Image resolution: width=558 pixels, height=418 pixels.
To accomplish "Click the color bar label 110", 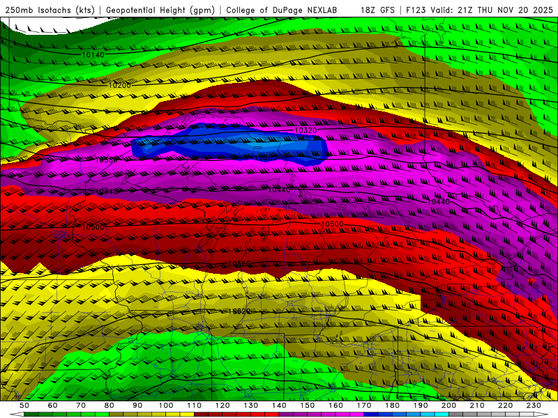I will pyautogui.click(x=195, y=405).
